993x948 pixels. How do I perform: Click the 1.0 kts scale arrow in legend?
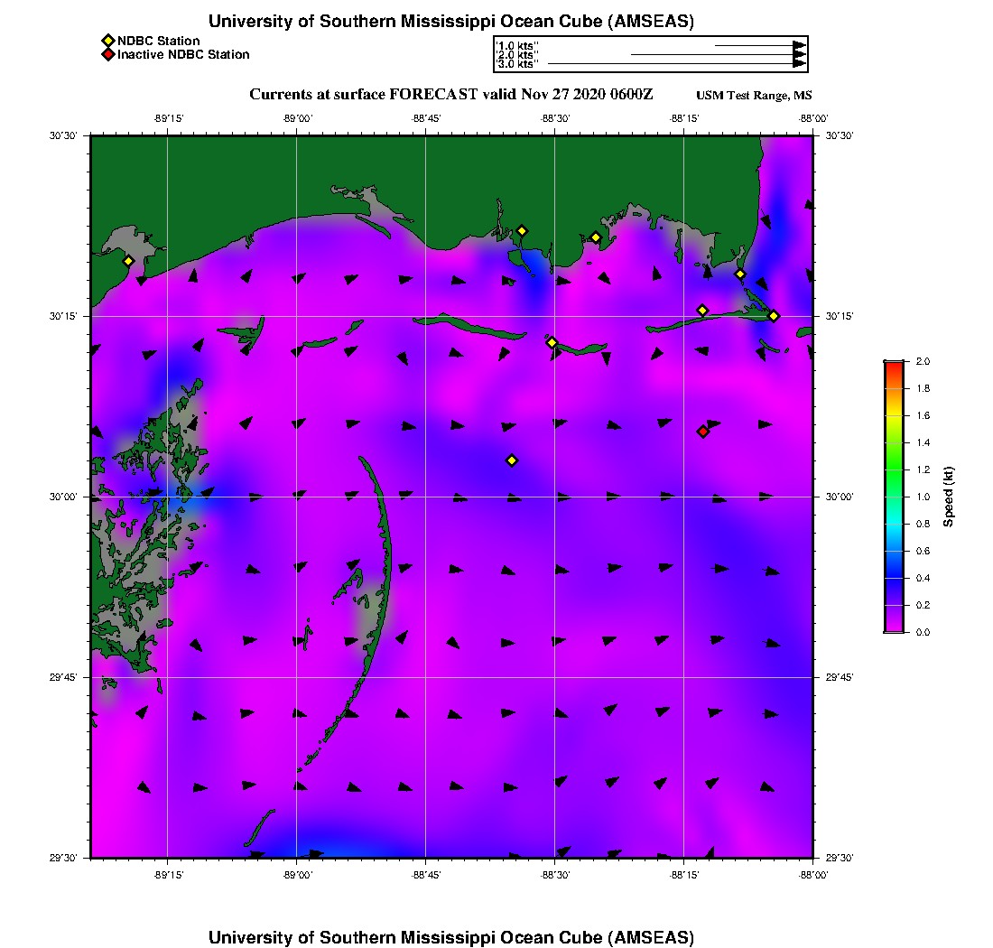click(x=758, y=44)
